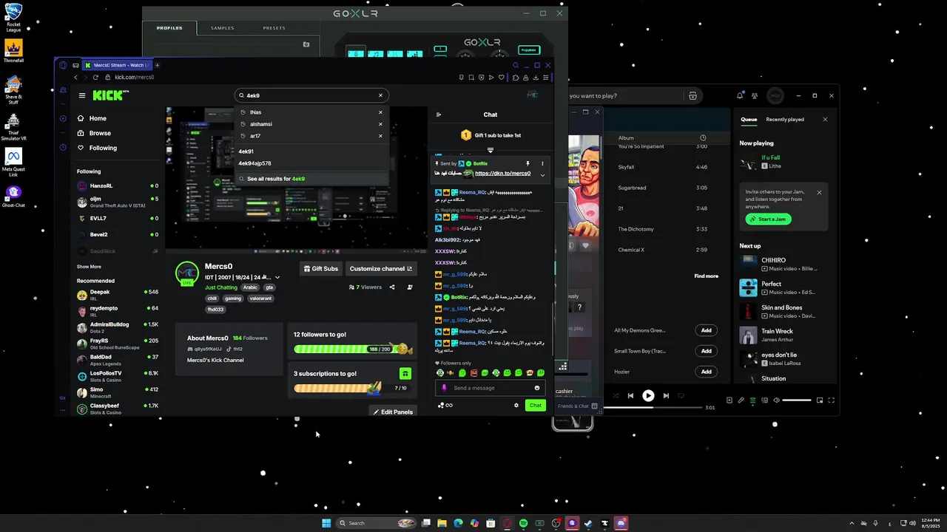Click Find more in Spotify playlist

706,276
